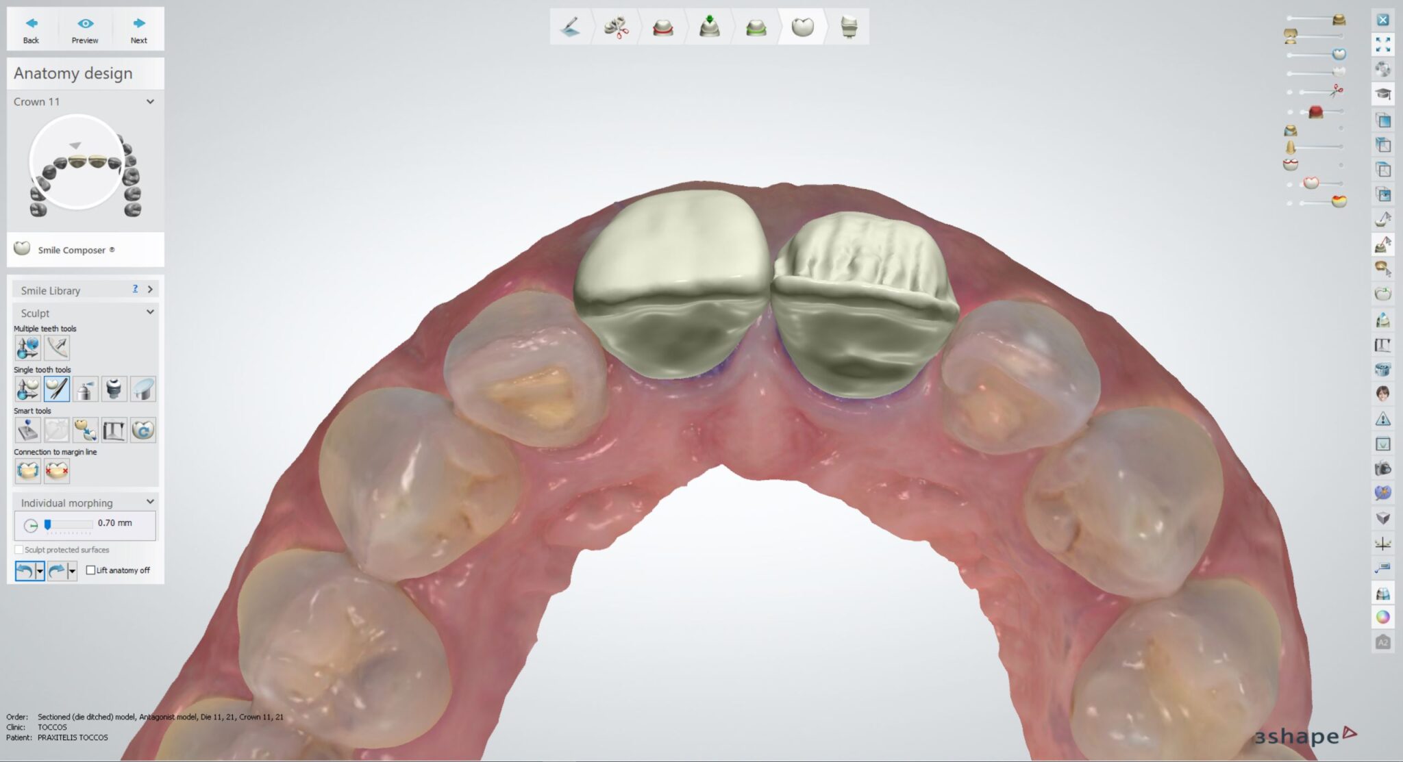Collapse Individual morphing section
The width and height of the screenshot is (1403, 762).
pyautogui.click(x=150, y=502)
